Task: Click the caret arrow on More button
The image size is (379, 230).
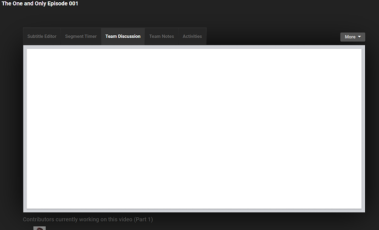Action: click(360, 37)
